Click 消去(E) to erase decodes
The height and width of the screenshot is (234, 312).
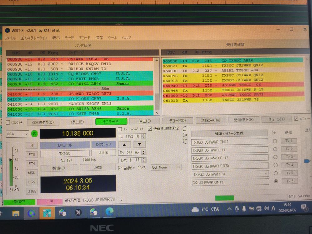pyautogui.click(x=145, y=121)
